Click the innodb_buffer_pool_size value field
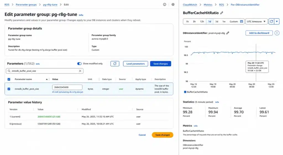 [67, 87]
